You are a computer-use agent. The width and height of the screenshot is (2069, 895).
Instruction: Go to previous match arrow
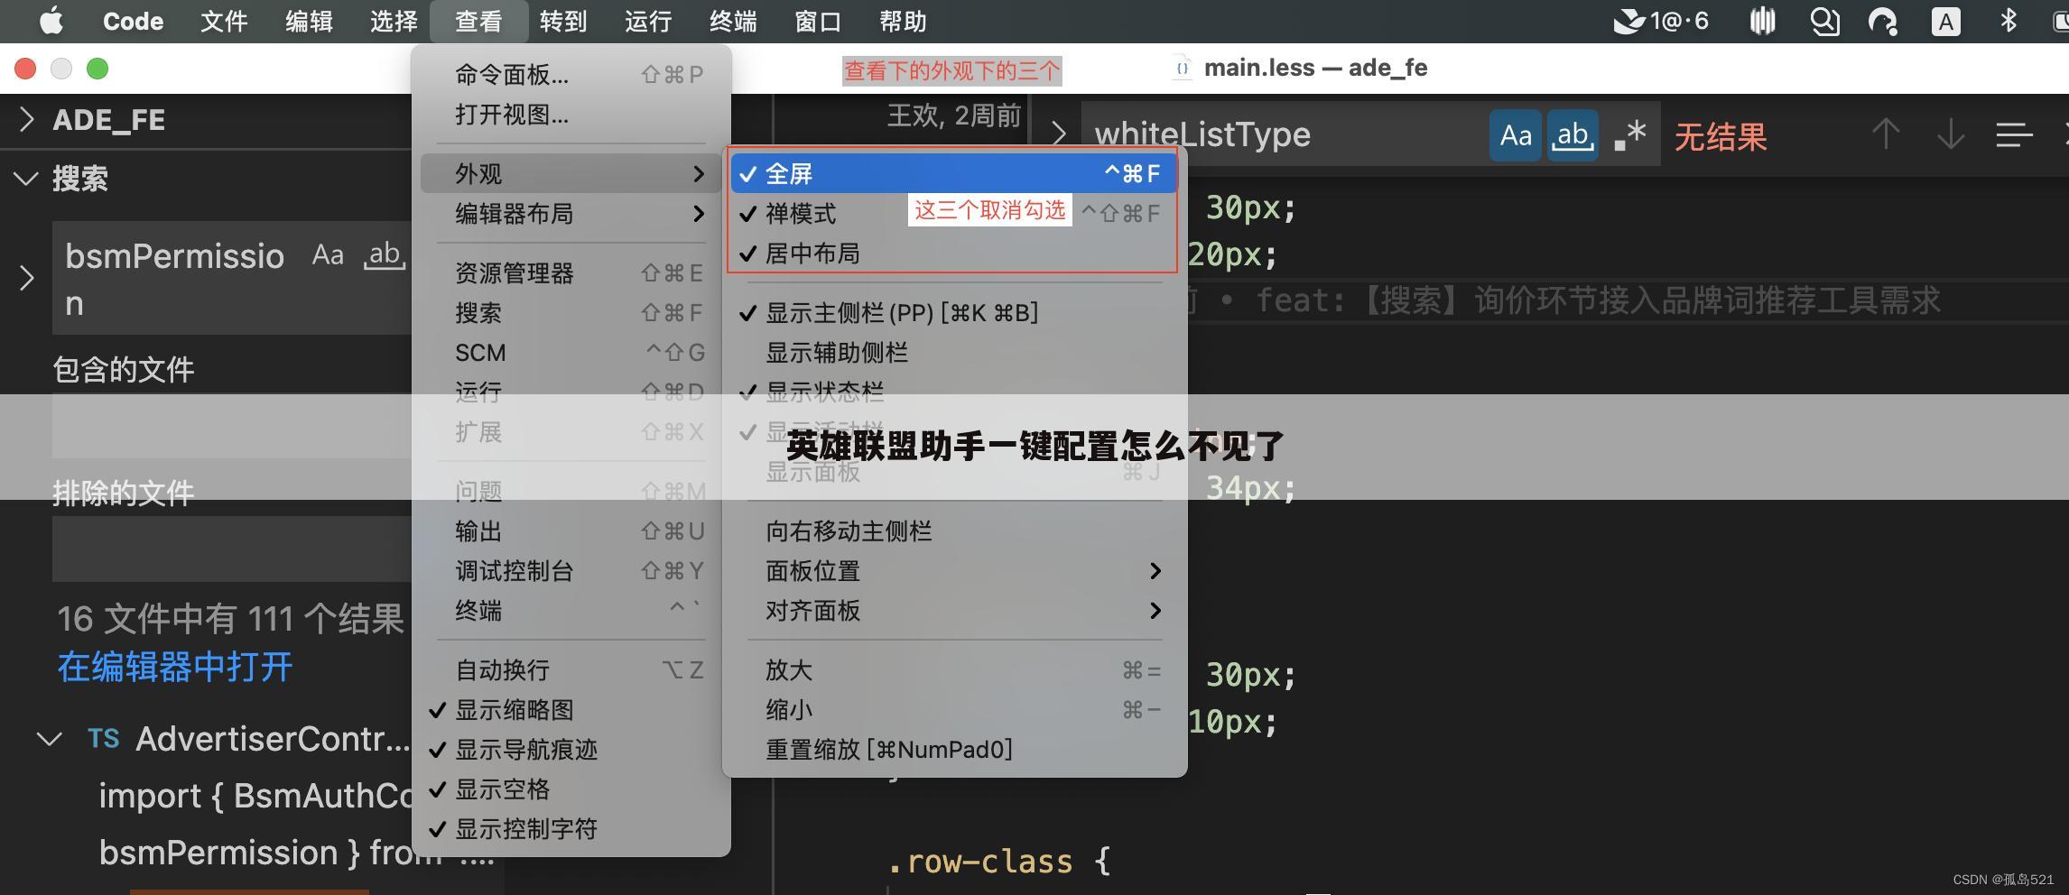pos(1885,135)
